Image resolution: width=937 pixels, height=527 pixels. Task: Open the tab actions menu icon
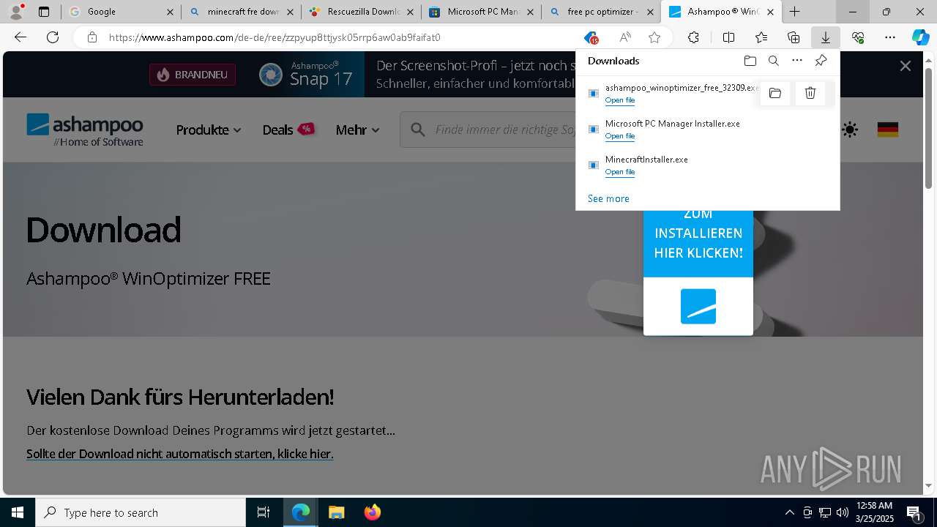coord(44,12)
